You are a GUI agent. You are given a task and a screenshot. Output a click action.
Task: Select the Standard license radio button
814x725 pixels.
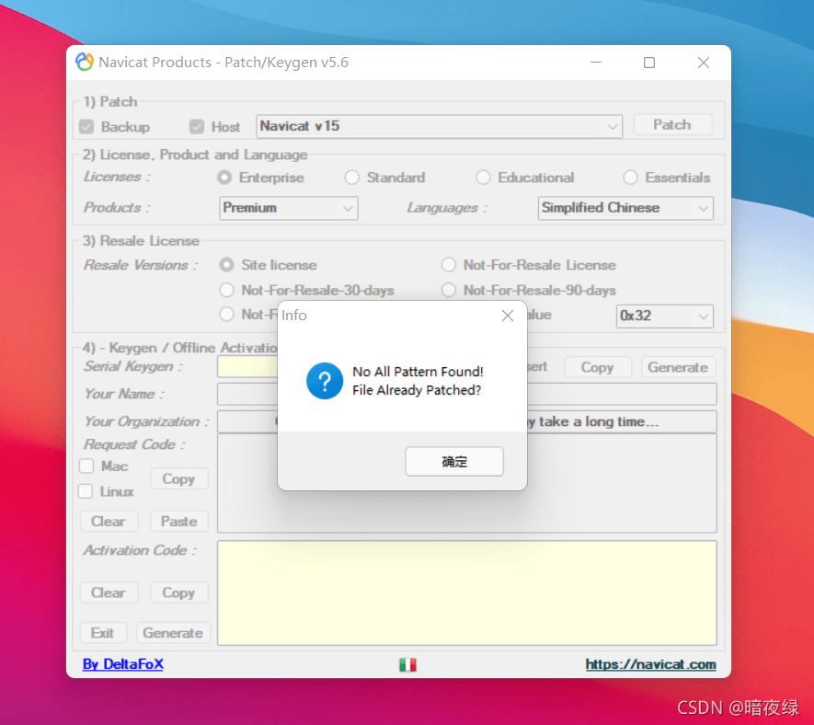[352, 178]
